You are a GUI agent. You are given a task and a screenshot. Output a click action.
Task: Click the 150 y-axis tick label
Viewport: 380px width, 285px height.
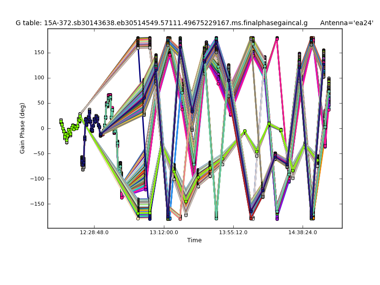click(38, 53)
